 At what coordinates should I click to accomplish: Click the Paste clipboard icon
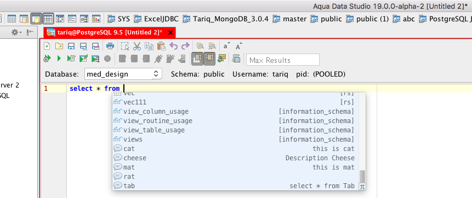tap(161, 46)
